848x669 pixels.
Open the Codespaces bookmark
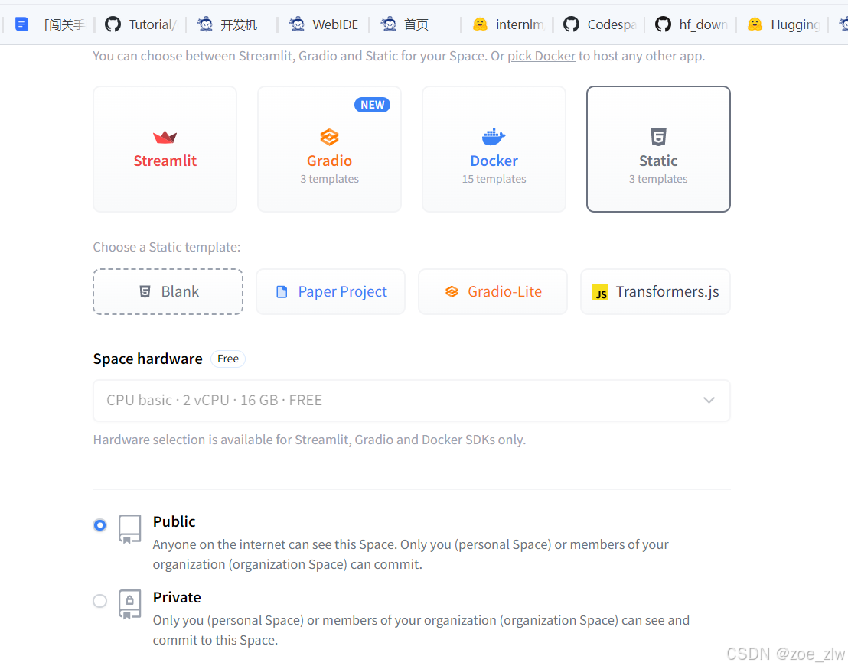click(x=599, y=24)
